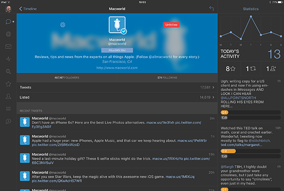Open @flargh mention in crinolines tweet
This screenshot has width=284, height=191.
227,167
